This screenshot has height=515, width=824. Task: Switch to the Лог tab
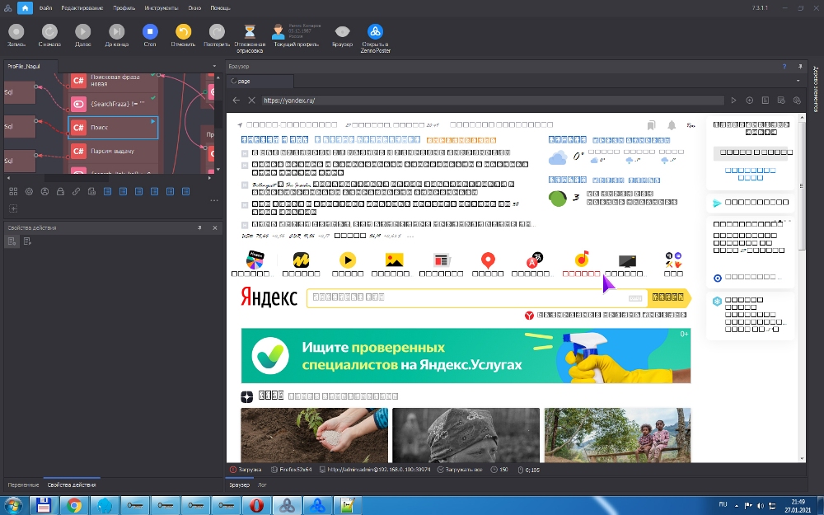tap(262, 485)
